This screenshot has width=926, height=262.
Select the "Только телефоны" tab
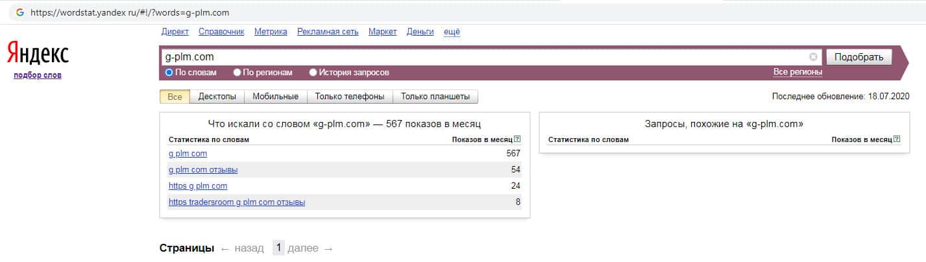click(x=350, y=97)
